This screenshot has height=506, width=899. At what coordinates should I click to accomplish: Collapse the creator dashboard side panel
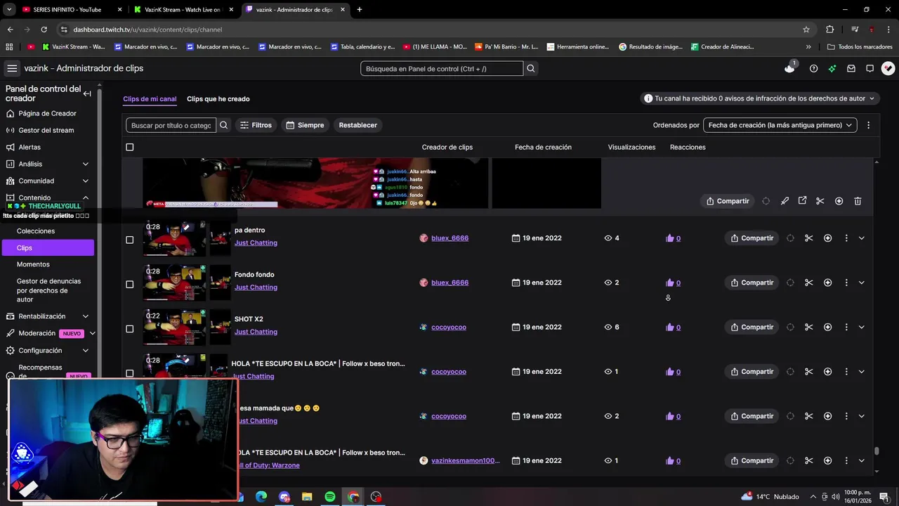coord(87,93)
